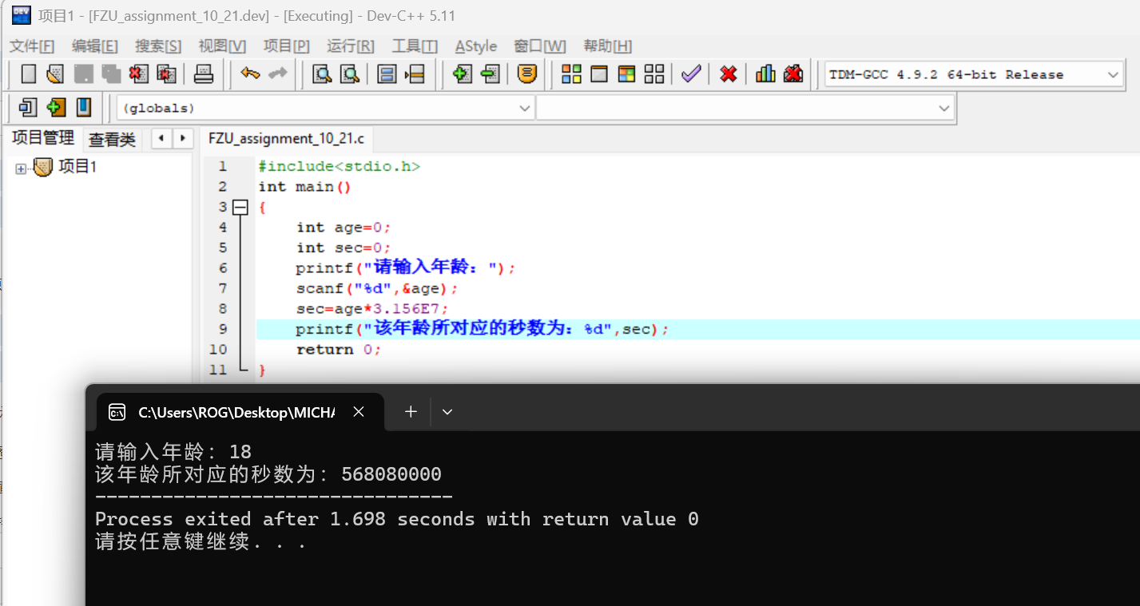
Task: Click the Print toolbar icon
Action: [x=205, y=74]
